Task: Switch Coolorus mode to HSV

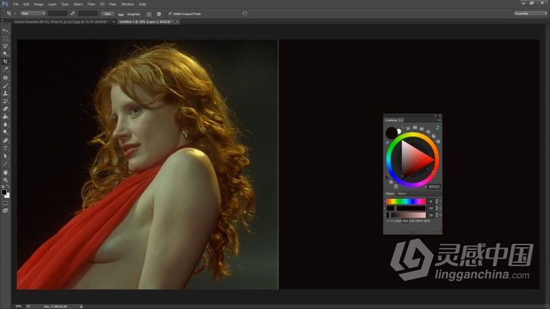Action: tap(405, 221)
